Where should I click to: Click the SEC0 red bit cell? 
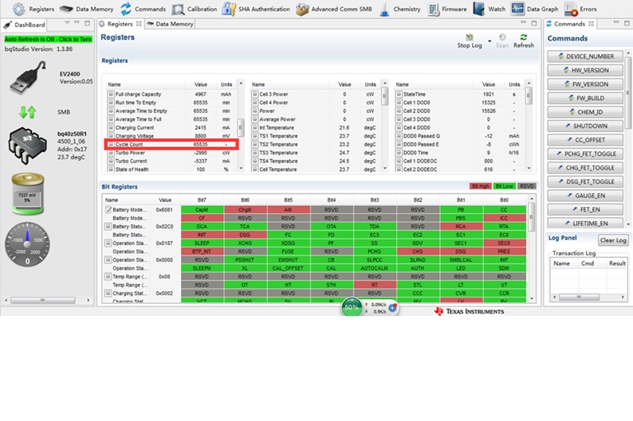tap(504, 243)
